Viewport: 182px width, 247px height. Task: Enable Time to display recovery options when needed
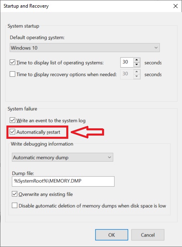(12, 74)
